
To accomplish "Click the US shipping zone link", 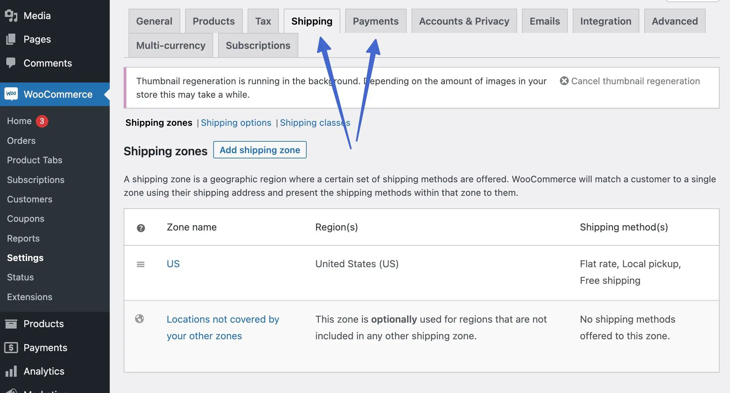I will click(173, 264).
